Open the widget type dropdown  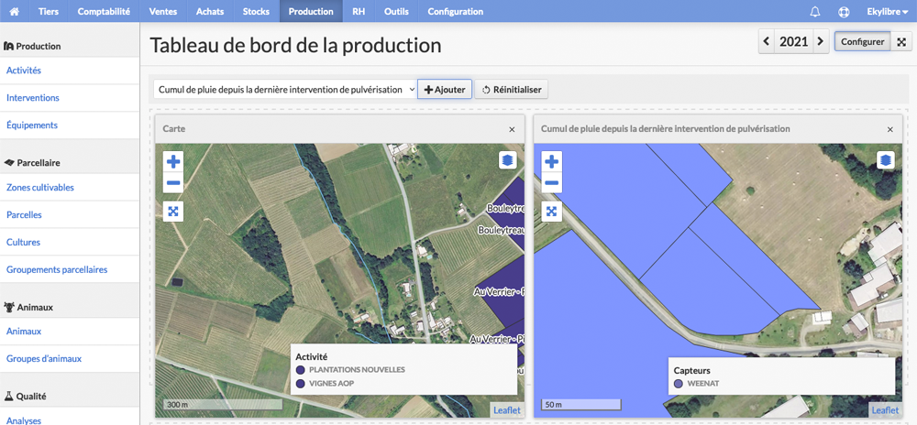click(x=285, y=90)
